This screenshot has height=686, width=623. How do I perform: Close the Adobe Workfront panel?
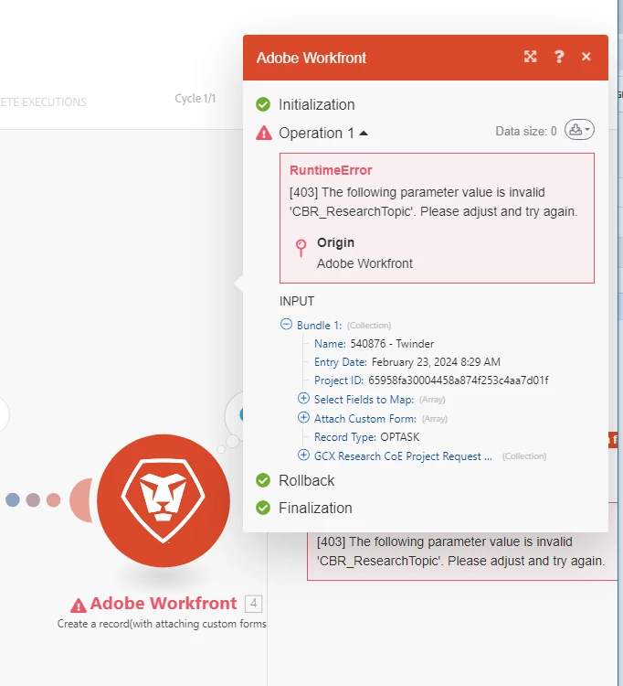pyautogui.click(x=586, y=57)
